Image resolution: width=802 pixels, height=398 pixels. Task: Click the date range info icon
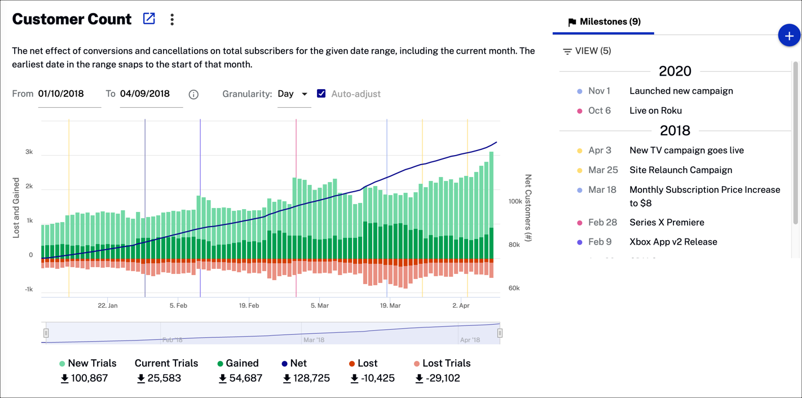[193, 94]
